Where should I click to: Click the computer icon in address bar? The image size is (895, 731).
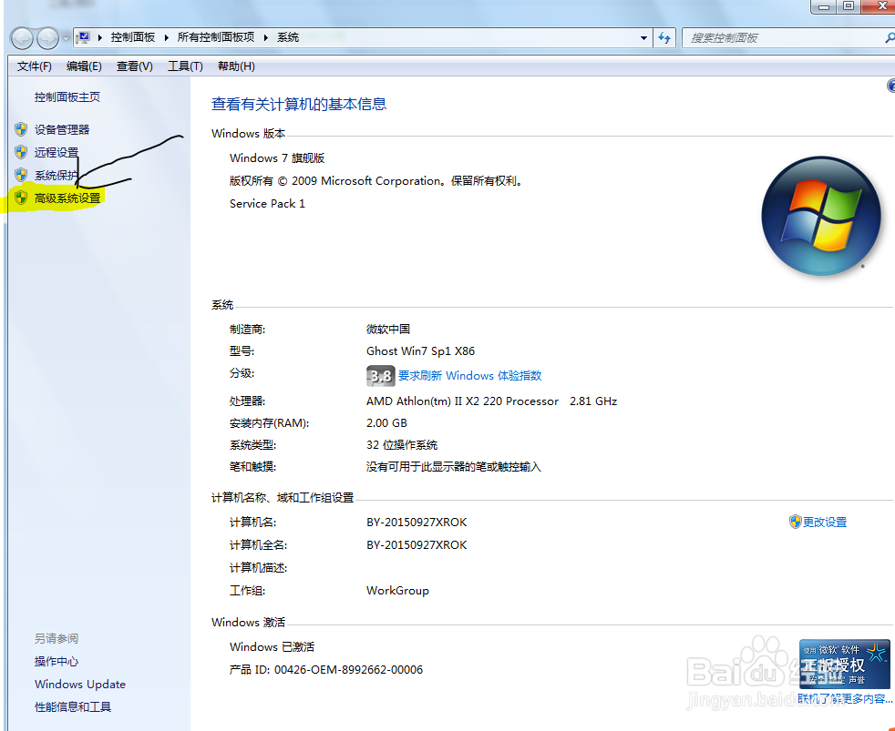click(83, 38)
